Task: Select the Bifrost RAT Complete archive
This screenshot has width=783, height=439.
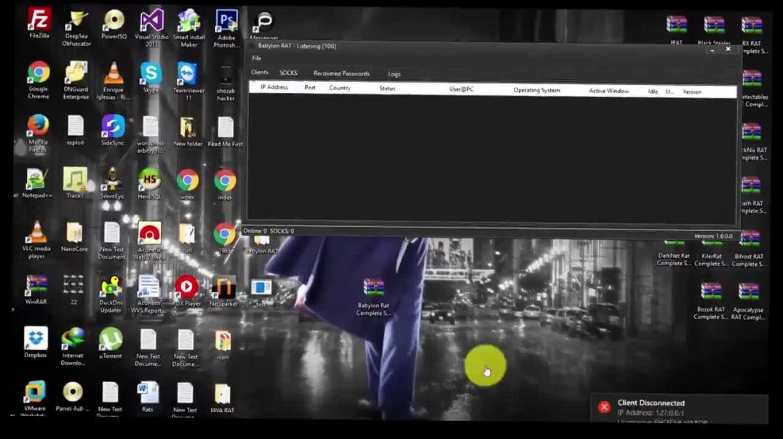Action: point(749,249)
